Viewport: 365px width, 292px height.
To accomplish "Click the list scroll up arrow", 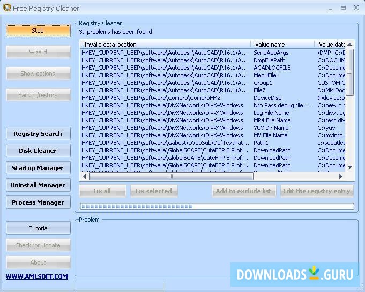I will tap(349, 44).
